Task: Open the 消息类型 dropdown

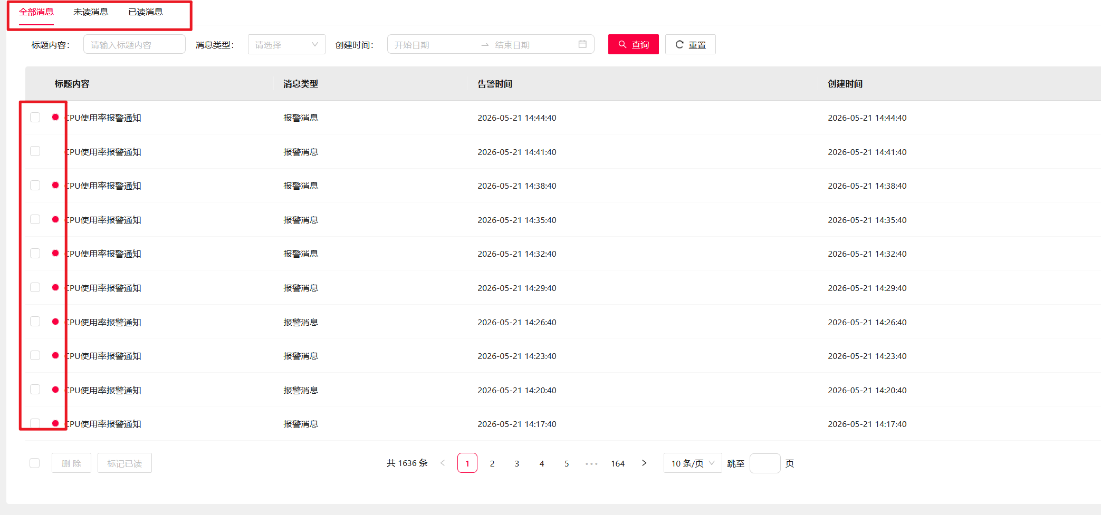Action: coord(286,44)
